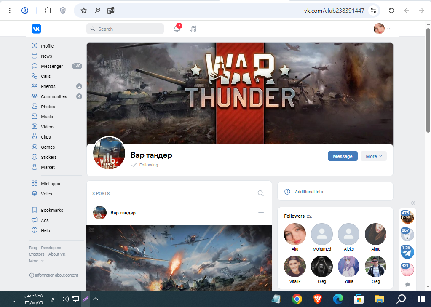Click the Market bag icon
This screenshot has width=431, height=307.
[x=35, y=167]
